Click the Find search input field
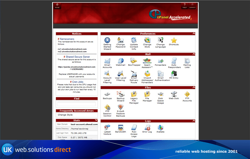The height and width of the screenshot is (159, 250). pos(76,104)
